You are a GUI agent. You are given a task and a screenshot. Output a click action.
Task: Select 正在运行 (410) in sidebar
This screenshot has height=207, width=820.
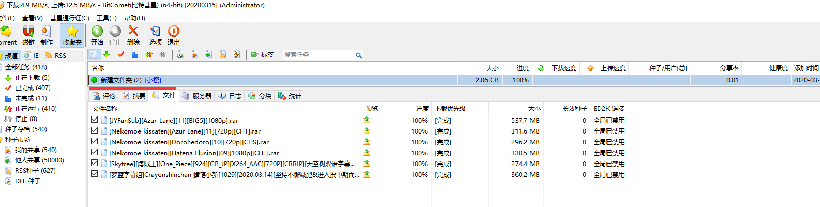point(36,109)
